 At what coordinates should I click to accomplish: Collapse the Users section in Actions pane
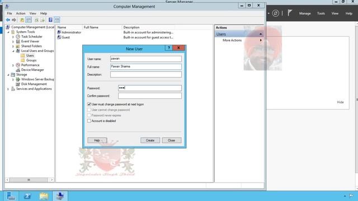point(261,34)
